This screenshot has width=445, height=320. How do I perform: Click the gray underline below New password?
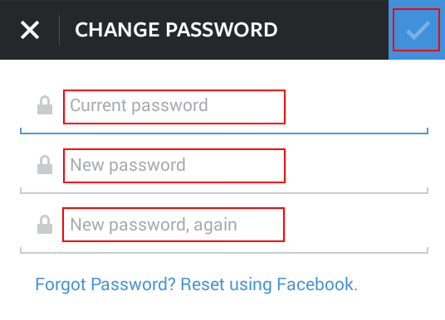(224, 192)
